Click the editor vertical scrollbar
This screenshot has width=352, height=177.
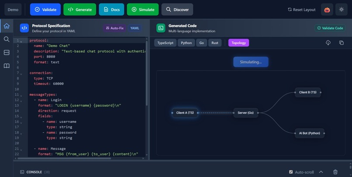coord(147,73)
